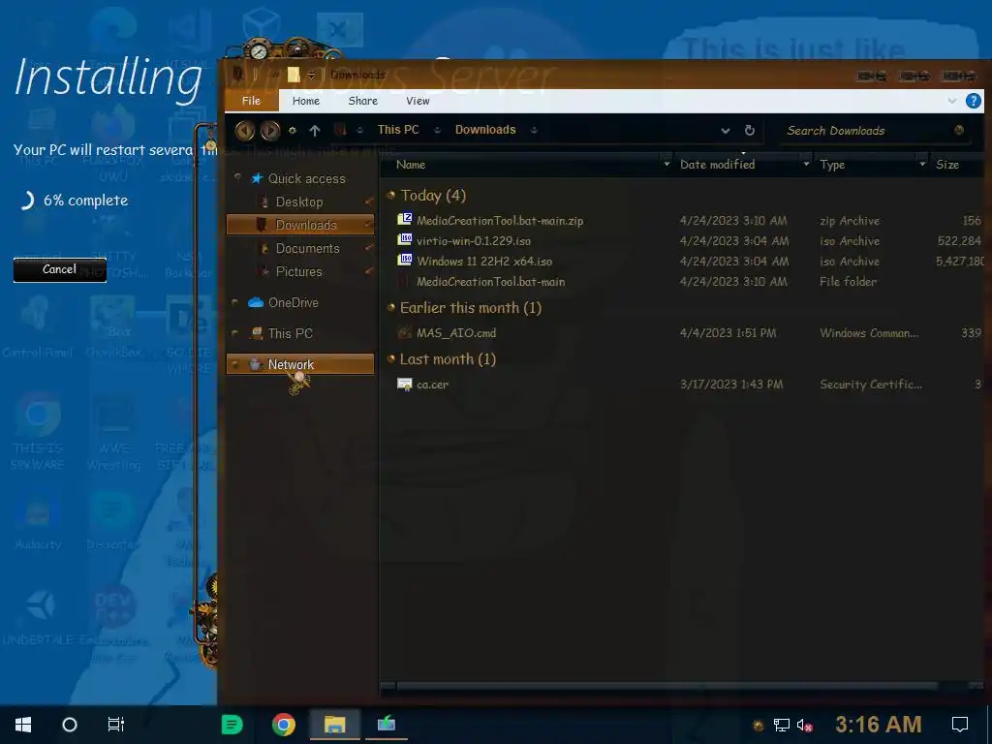This screenshot has width=992, height=744.
Task: Collapse the Today (4) group
Action: click(x=391, y=195)
